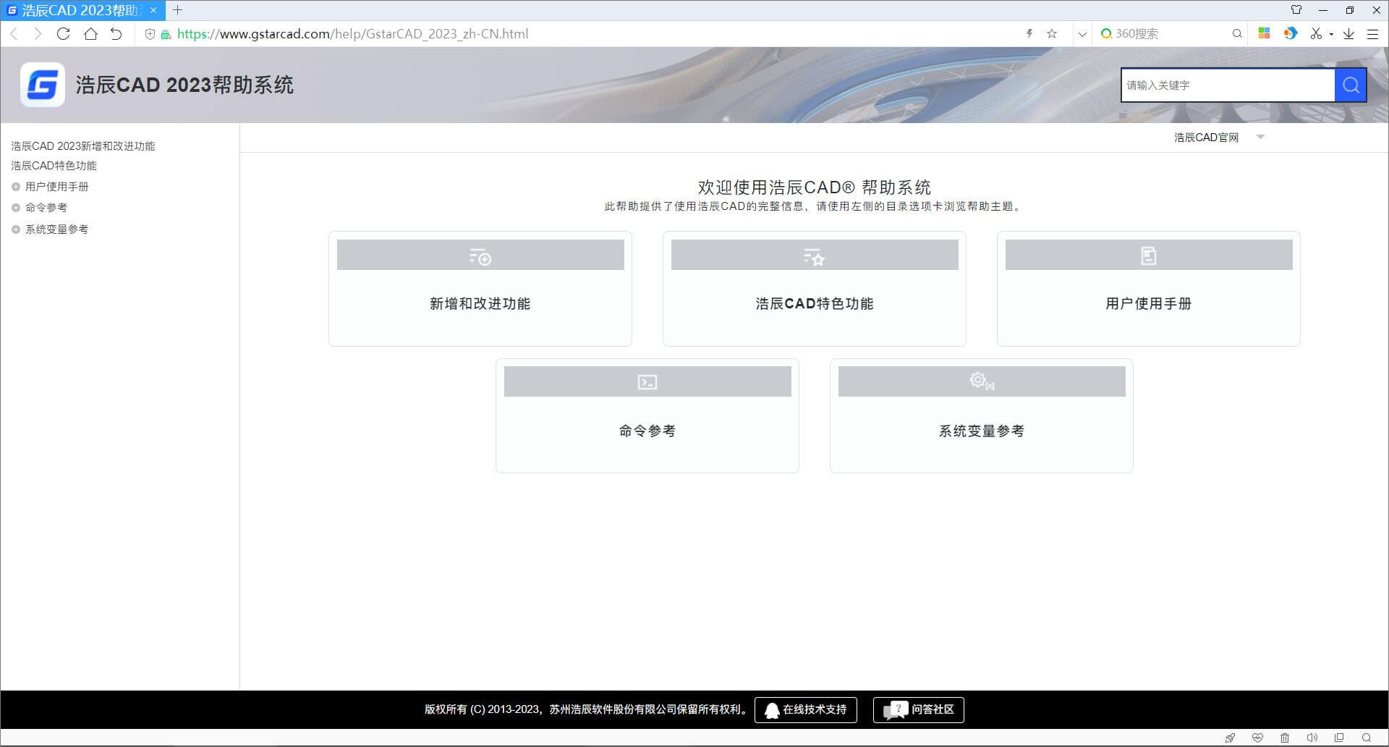
Task: Expand the 用户使用手册 tree node
Action: click(x=16, y=187)
